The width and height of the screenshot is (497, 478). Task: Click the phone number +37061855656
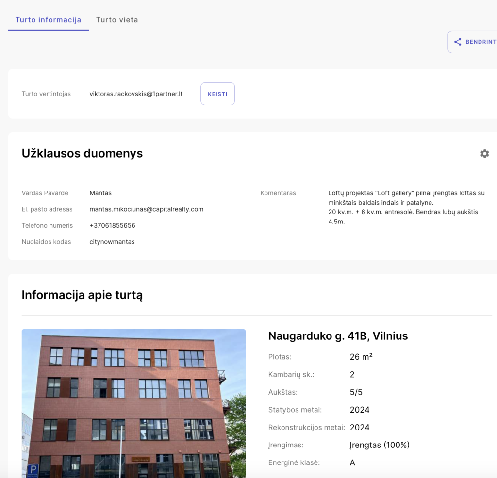tap(112, 225)
